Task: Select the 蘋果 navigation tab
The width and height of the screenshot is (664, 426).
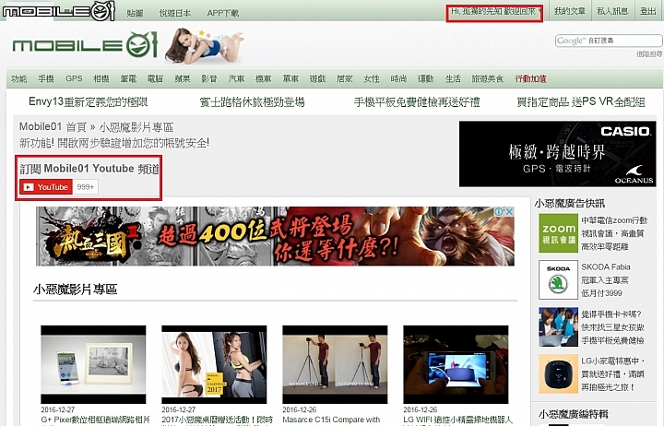Action: coord(183,78)
